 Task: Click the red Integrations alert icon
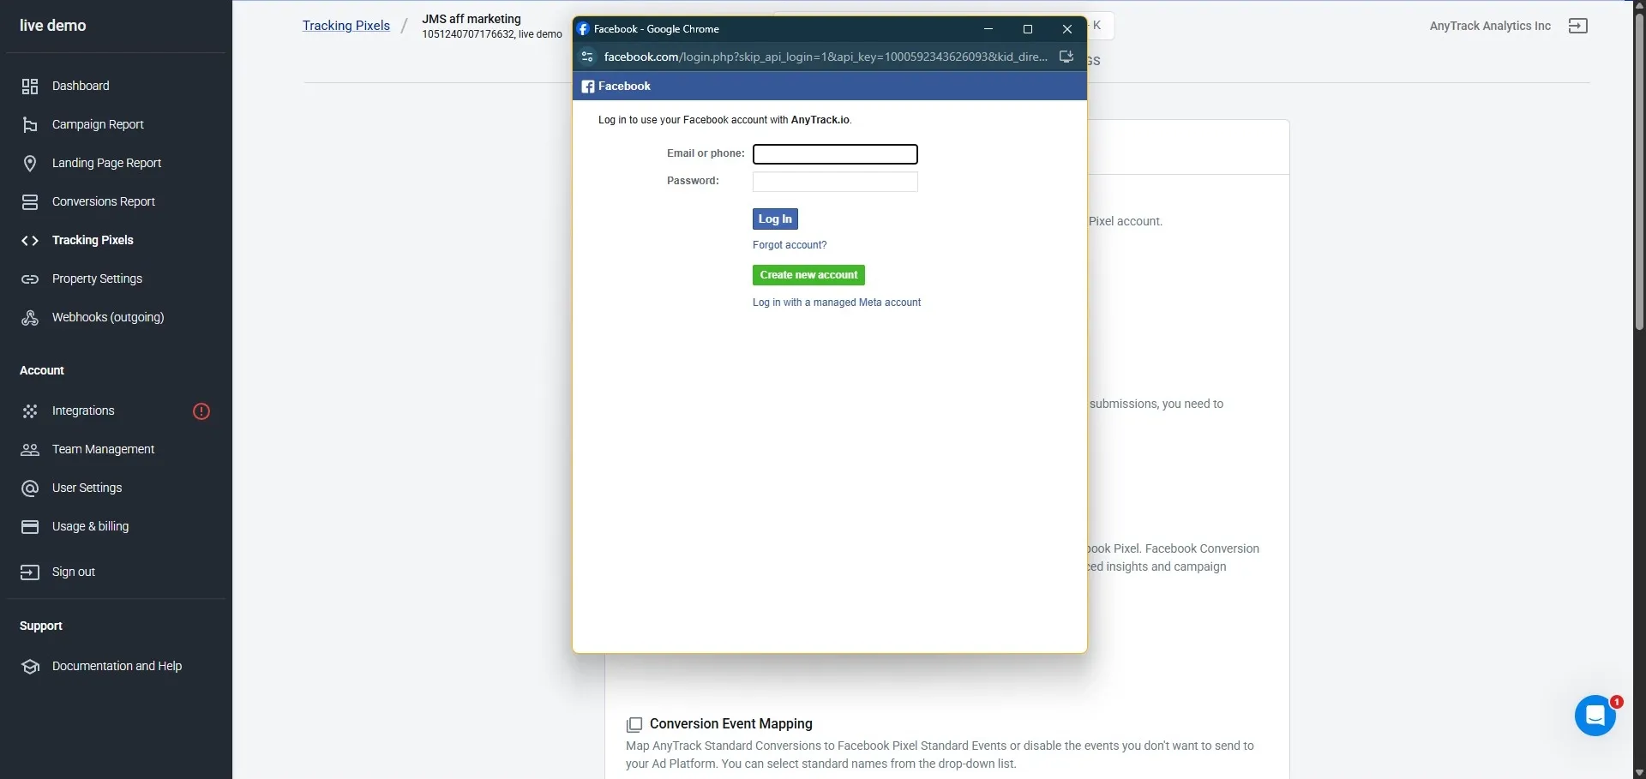[x=201, y=411]
